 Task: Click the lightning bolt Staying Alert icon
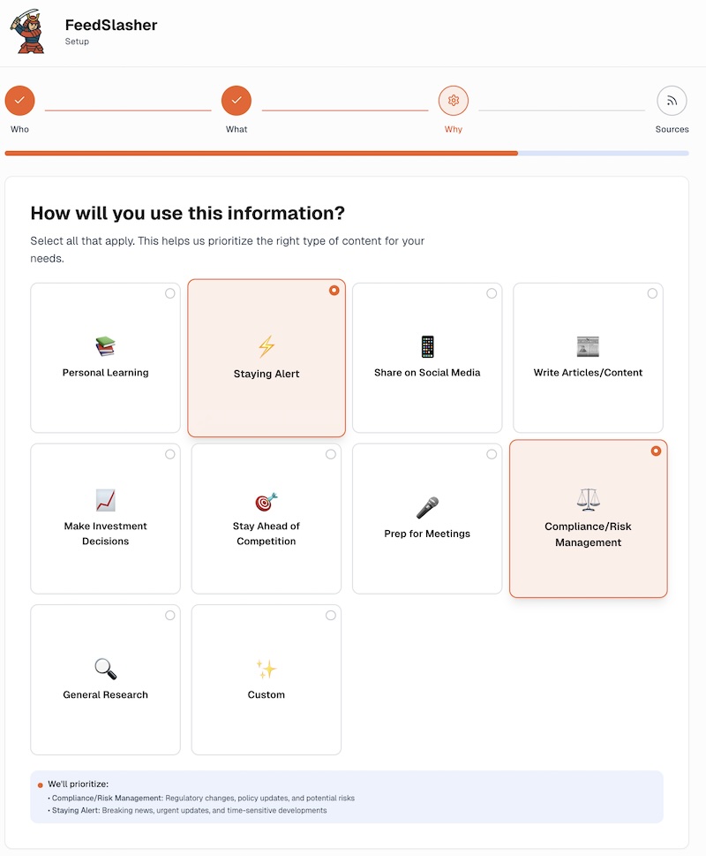[x=267, y=346]
